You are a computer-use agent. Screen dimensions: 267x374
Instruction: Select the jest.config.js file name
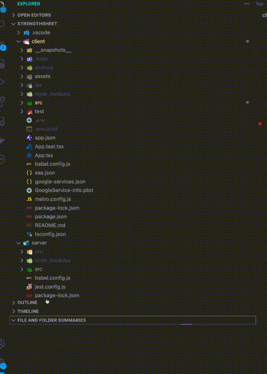coord(50,287)
